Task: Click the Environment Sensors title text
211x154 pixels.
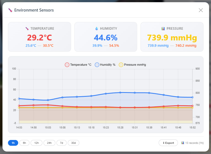Action: click(34, 10)
